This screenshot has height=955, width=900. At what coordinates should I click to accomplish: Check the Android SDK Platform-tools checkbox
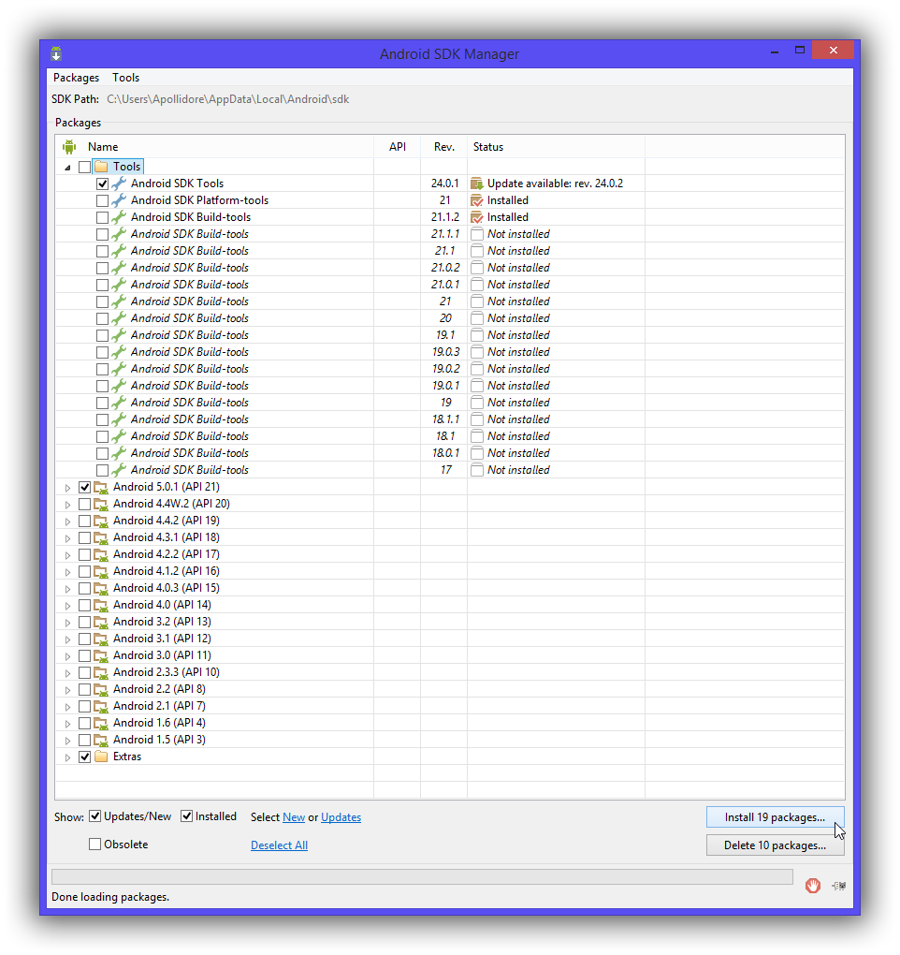pyautogui.click(x=102, y=200)
